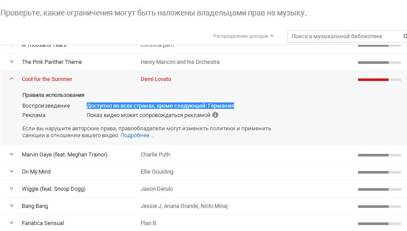Click popularity bar for On My Mind
407x231 pixels.
point(379,172)
